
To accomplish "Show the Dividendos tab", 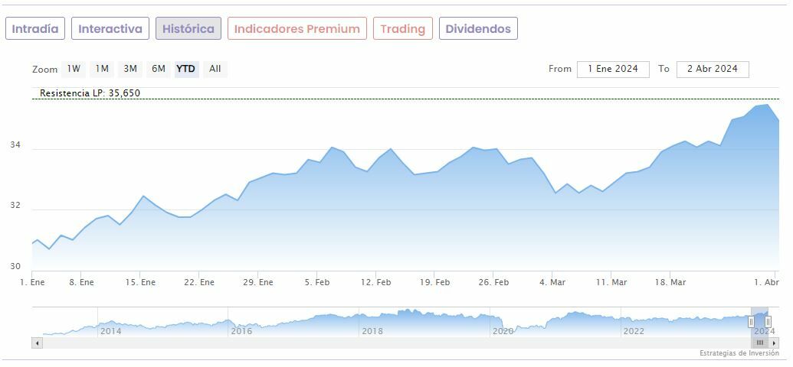I will tap(478, 29).
